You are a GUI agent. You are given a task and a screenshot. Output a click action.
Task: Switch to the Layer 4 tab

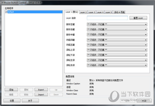click(100, 12)
